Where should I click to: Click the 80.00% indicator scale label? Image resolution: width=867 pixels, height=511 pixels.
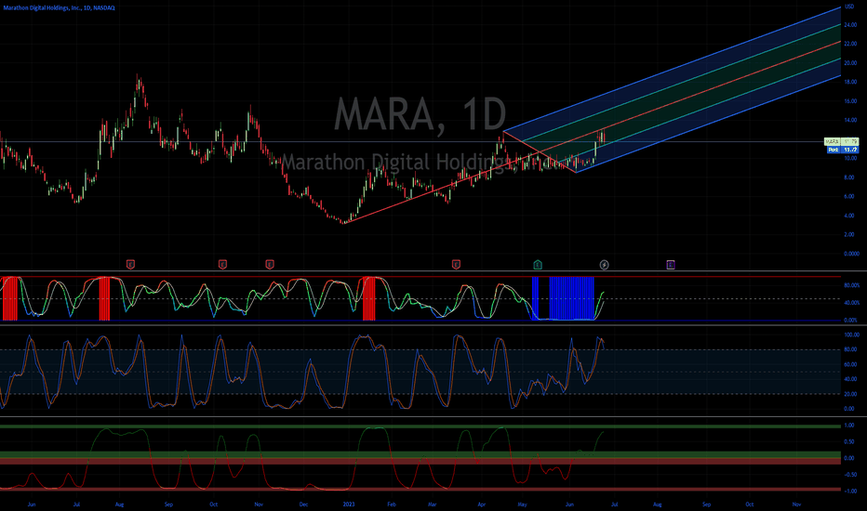pyautogui.click(x=851, y=285)
